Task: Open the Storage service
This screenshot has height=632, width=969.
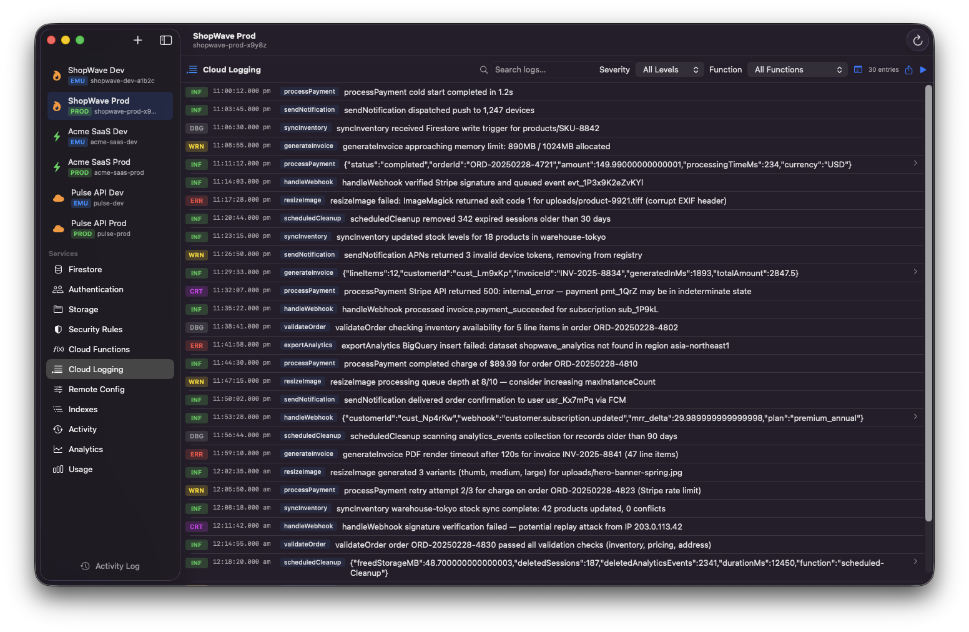Action: click(x=82, y=309)
